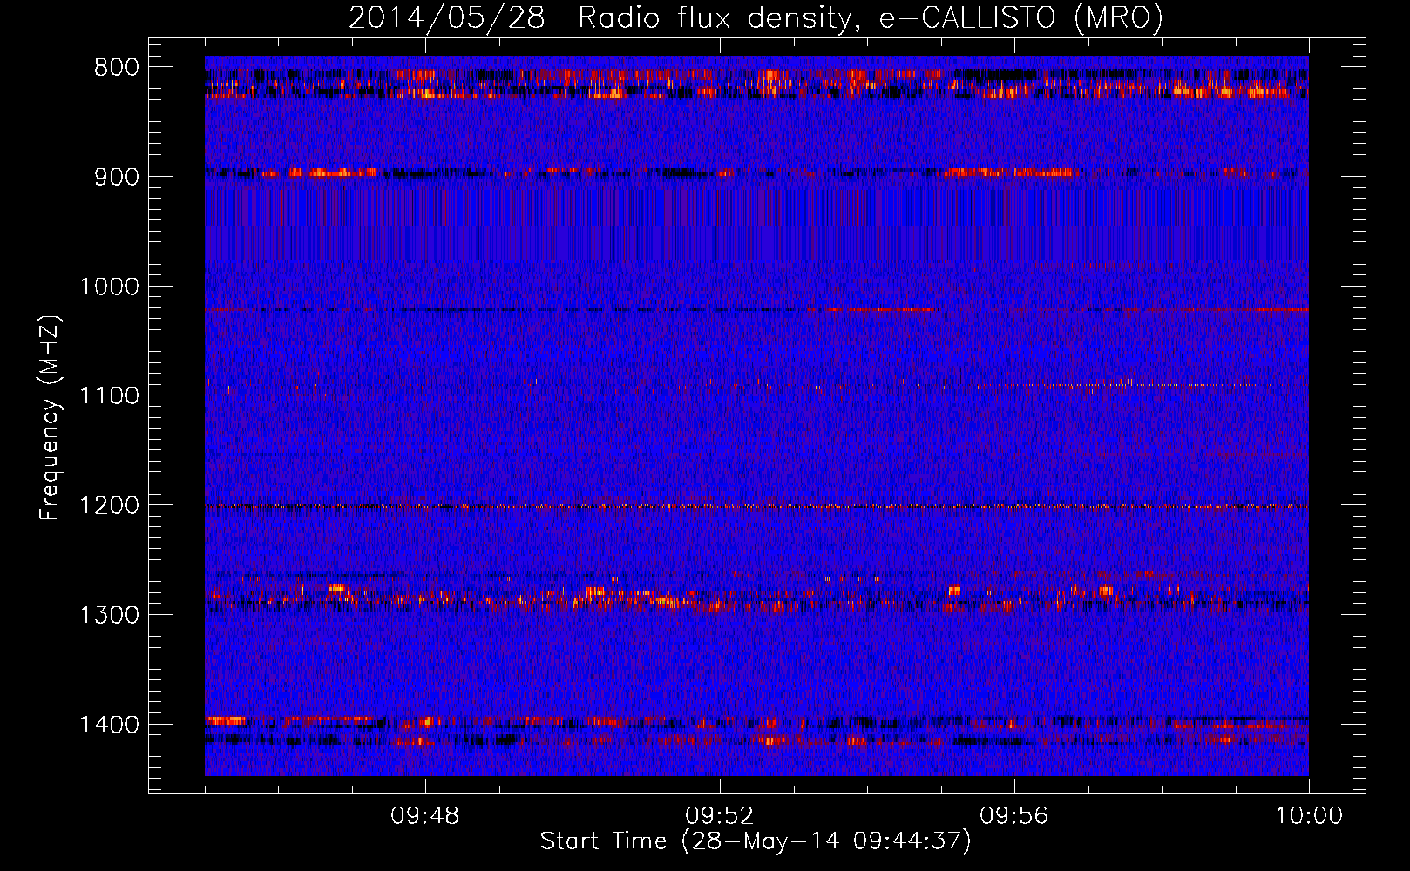Viewport: 1410px width, 871px height.
Task: Select the 1000 frequency tick label
Action: [x=109, y=287]
